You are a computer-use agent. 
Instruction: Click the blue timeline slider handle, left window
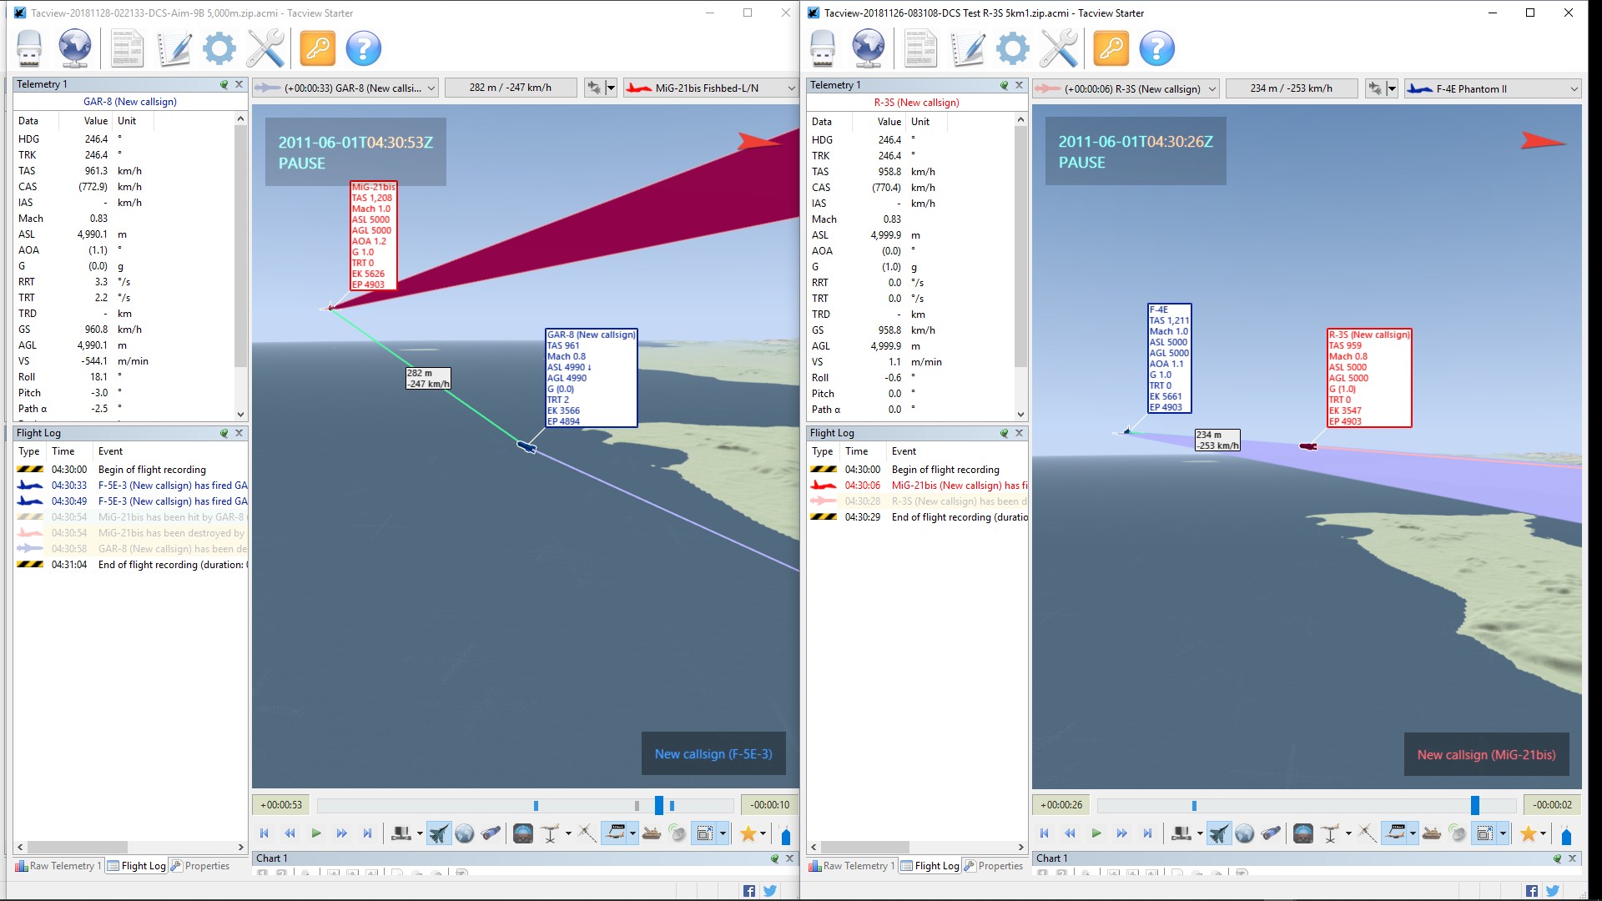[659, 805]
